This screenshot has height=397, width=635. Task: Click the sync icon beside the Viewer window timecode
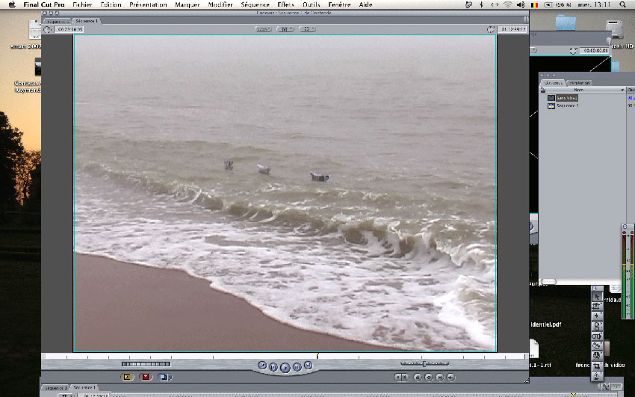point(573,51)
